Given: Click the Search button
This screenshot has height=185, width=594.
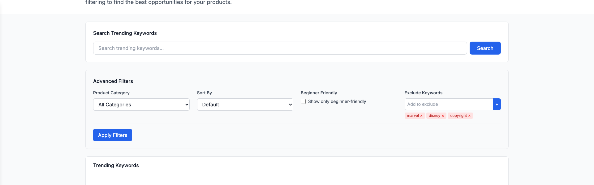Looking at the screenshot, I should pyautogui.click(x=485, y=48).
